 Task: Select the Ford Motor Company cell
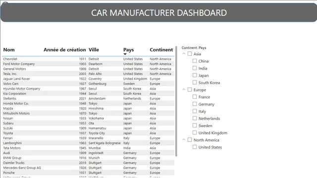(19, 64)
